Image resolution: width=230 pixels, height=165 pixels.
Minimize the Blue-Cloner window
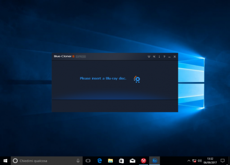pos(169,57)
